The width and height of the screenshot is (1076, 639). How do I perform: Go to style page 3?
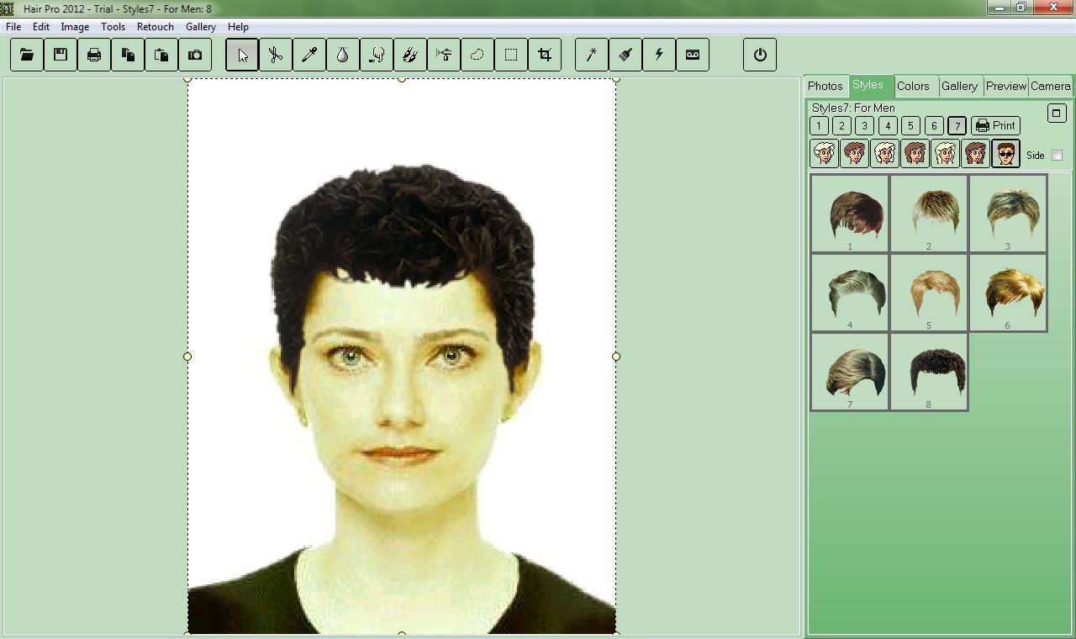[864, 126]
